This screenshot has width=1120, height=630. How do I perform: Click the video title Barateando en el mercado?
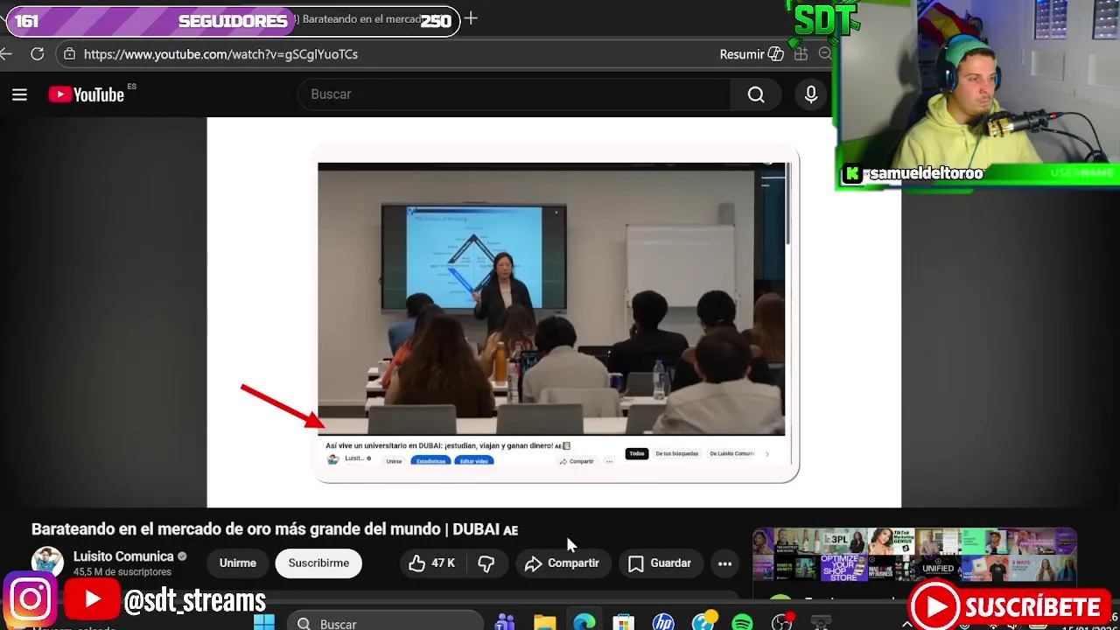click(275, 529)
